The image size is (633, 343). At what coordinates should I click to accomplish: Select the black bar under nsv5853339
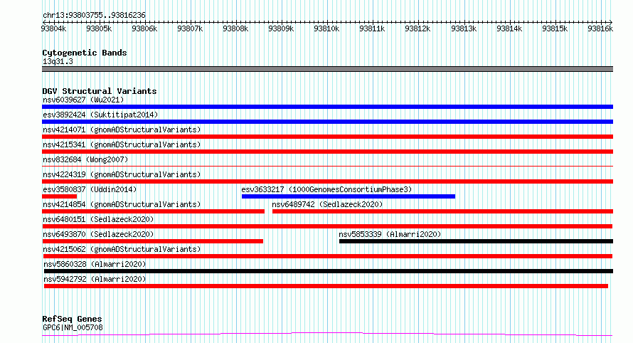click(x=477, y=241)
